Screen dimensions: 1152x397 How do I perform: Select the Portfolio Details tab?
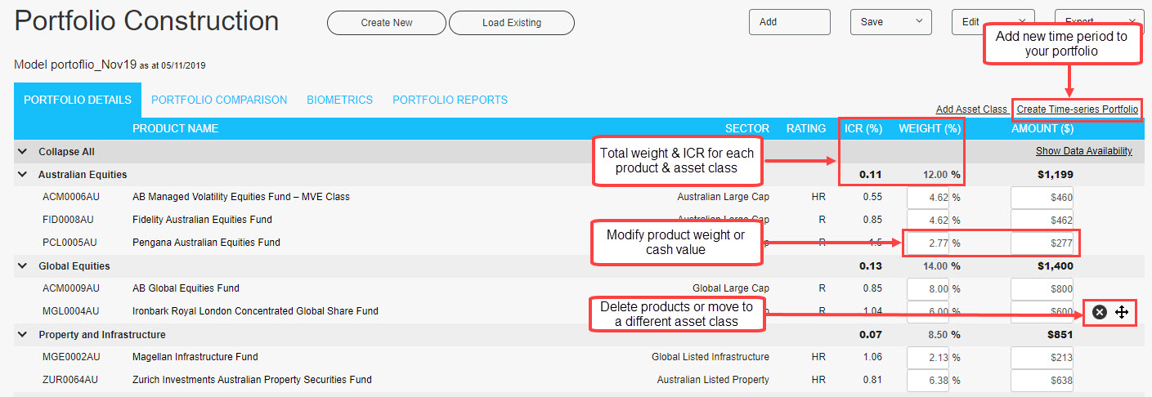pyautogui.click(x=78, y=100)
